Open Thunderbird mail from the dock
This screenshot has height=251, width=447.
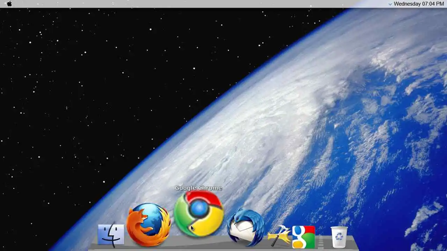tap(246, 227)
